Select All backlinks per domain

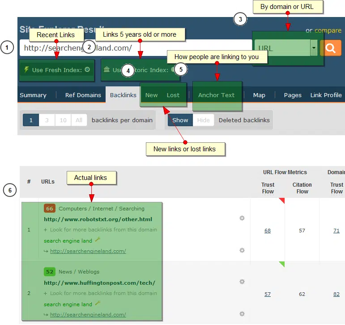[x=79, y=120]
